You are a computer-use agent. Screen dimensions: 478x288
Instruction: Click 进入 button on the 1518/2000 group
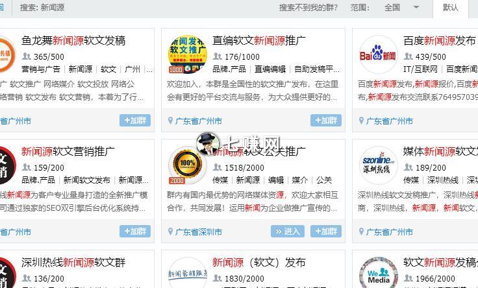(288, 232)
